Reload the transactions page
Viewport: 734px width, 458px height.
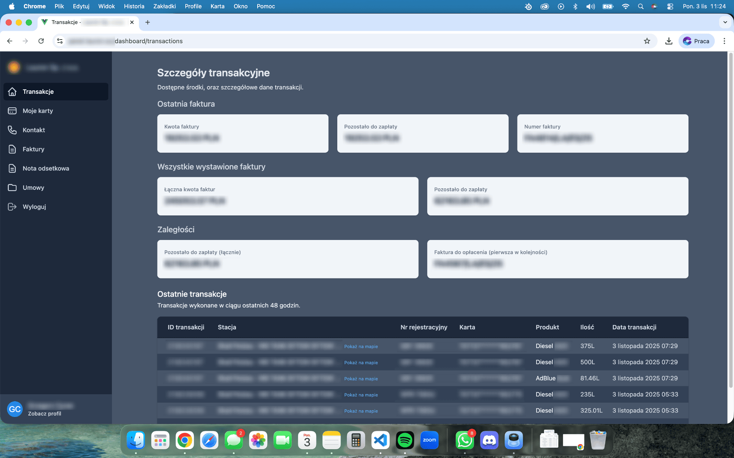41,41
